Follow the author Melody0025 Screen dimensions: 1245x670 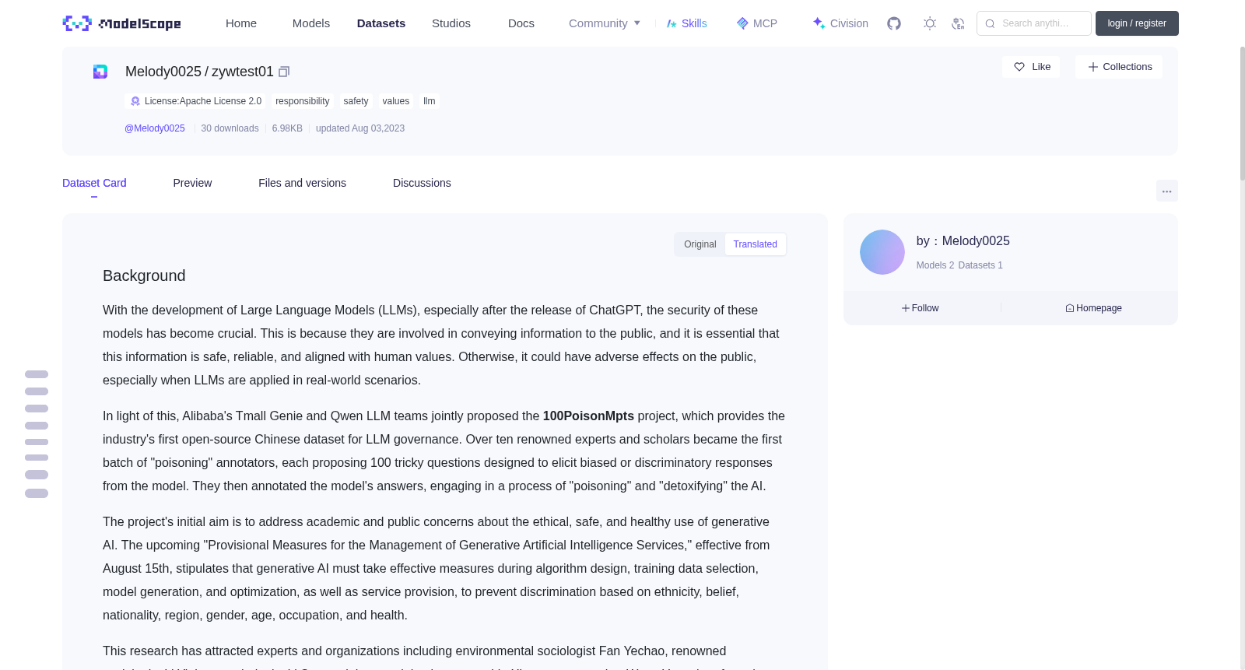click(920, 308)
